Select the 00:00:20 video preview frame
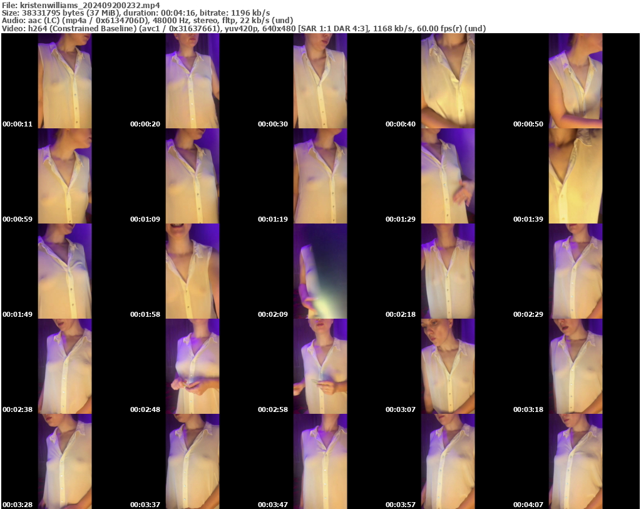The image size is (641, 509). [192, 81]
